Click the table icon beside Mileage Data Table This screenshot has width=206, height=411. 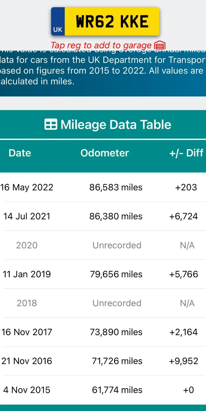click(51, 125)
